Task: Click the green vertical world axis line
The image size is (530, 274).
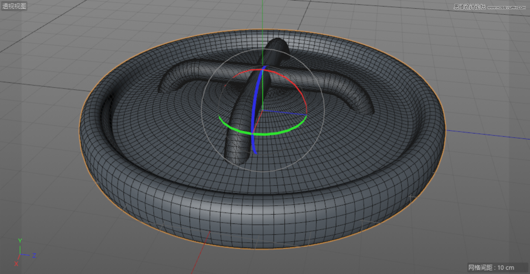Action: point(262,13)
